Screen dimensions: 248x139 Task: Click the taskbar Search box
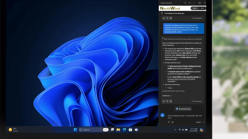click(x=94, y=130)
